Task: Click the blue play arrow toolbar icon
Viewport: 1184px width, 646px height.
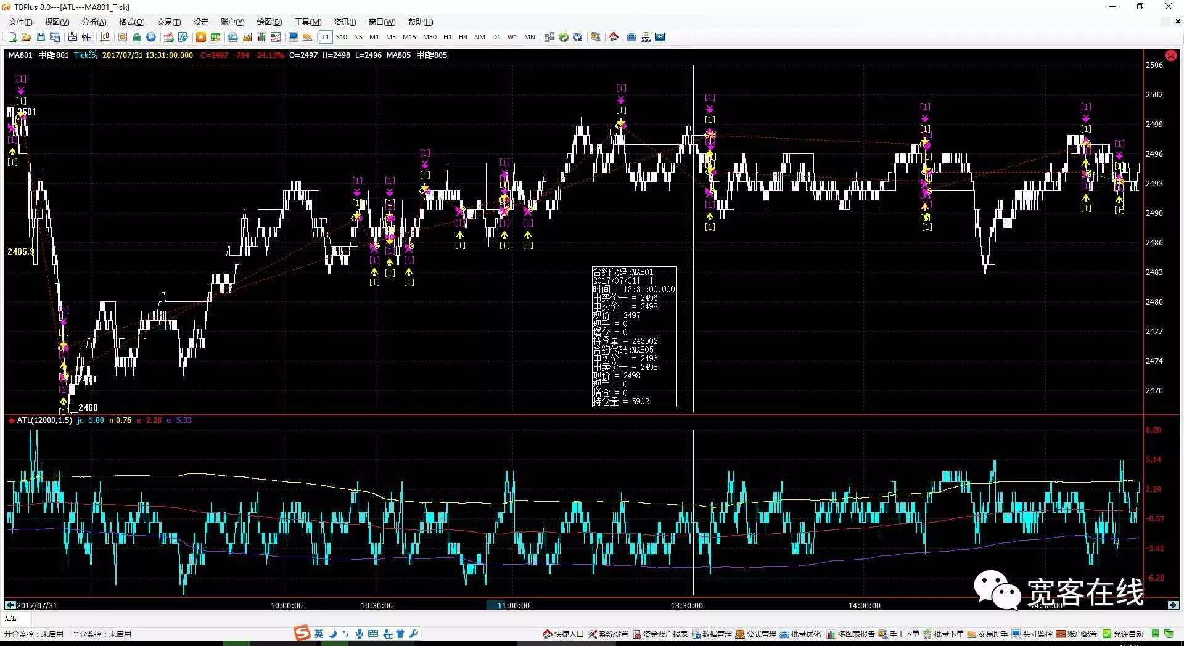Action: [151, 37]
